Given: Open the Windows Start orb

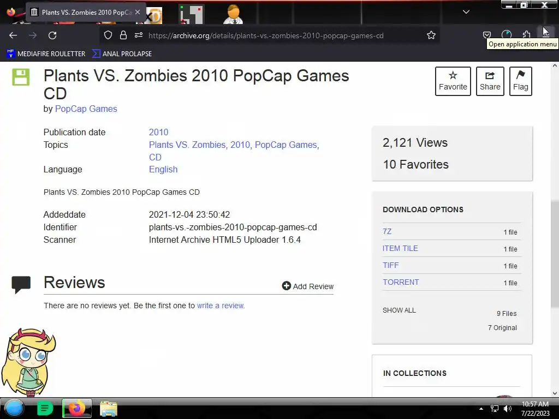Looking at the screenshot, I should [x=14, y=408].
